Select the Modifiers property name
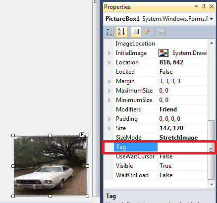 coord(128,109)
